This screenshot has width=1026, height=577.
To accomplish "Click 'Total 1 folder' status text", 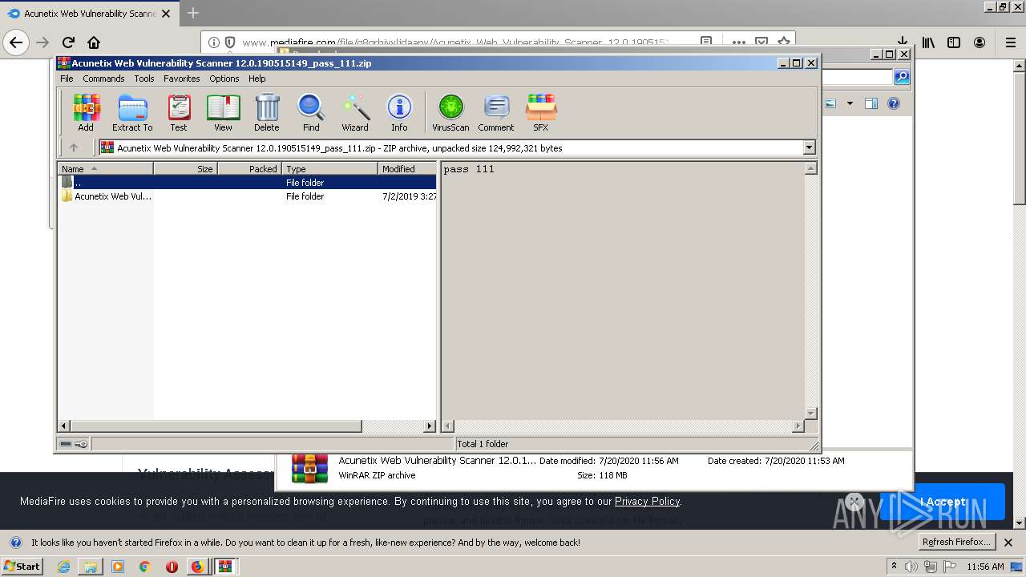I will point(483,444).
